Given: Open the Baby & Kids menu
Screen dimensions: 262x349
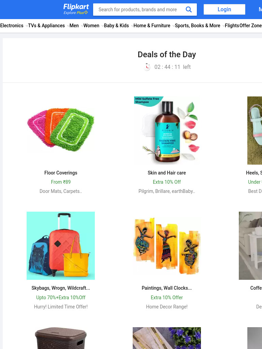Looking at the screenshot, I should coord(117,26).
